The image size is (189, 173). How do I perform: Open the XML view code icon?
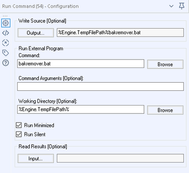point(6,33)
